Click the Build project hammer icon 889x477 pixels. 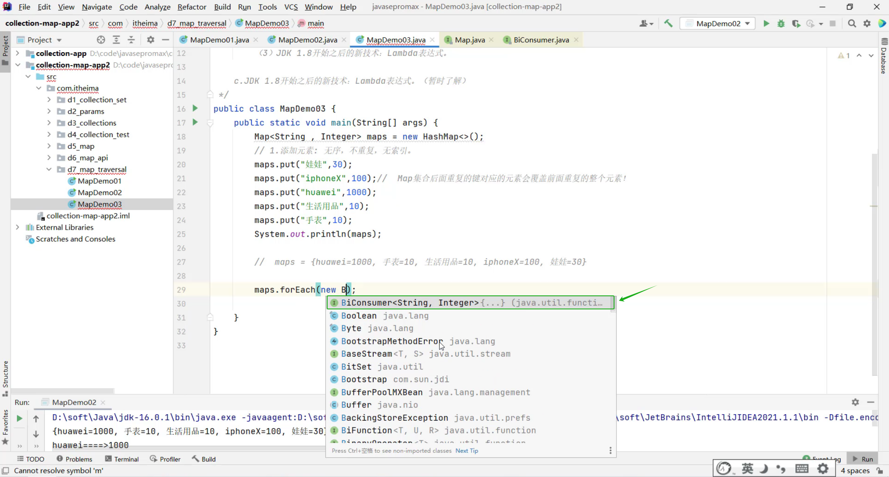(x=668, y=23)
